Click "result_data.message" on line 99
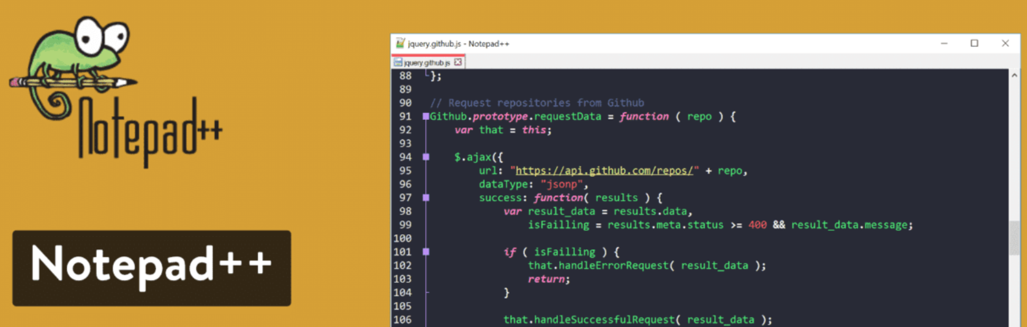 (849, 225)
